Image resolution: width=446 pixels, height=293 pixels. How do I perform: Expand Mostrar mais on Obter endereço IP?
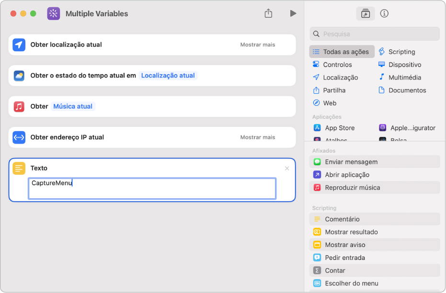click(x=258, y=137)
